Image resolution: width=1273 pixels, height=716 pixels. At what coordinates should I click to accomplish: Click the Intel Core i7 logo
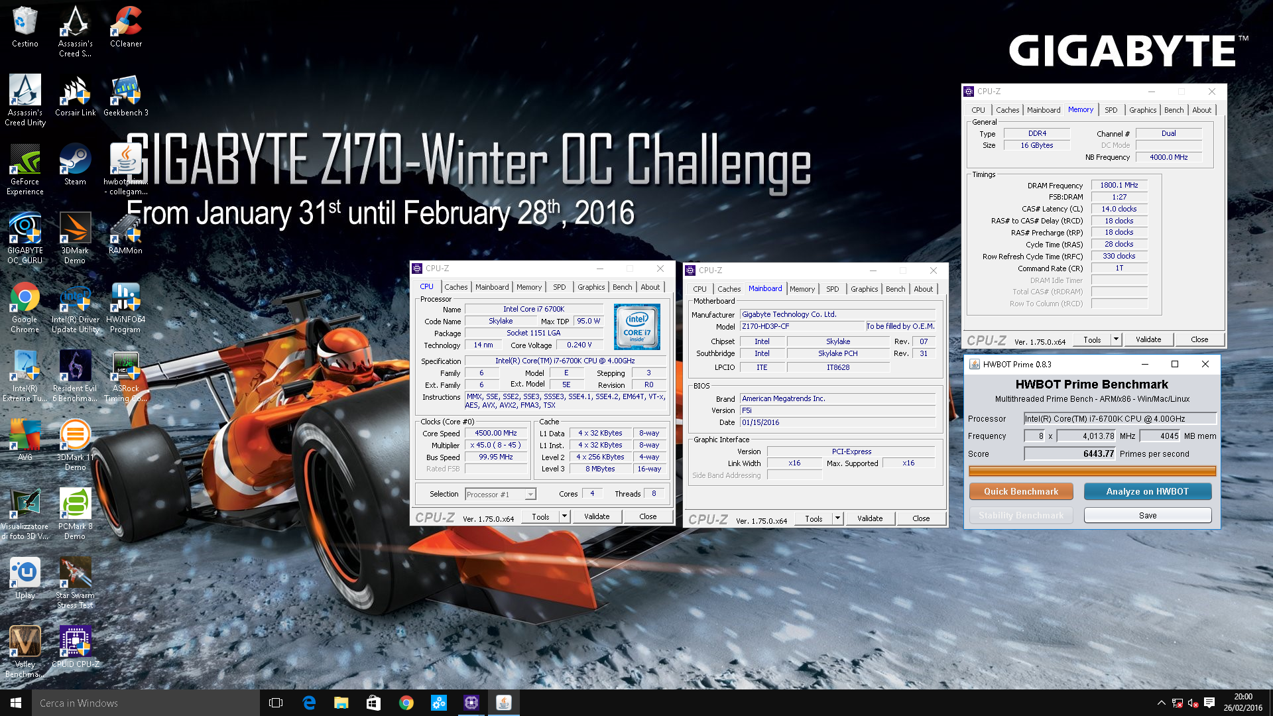click(x=636, y=326)
